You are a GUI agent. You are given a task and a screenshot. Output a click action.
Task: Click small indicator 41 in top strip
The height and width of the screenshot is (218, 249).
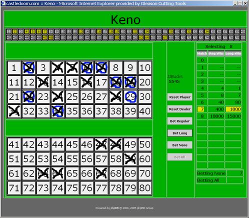coord(8,37)
